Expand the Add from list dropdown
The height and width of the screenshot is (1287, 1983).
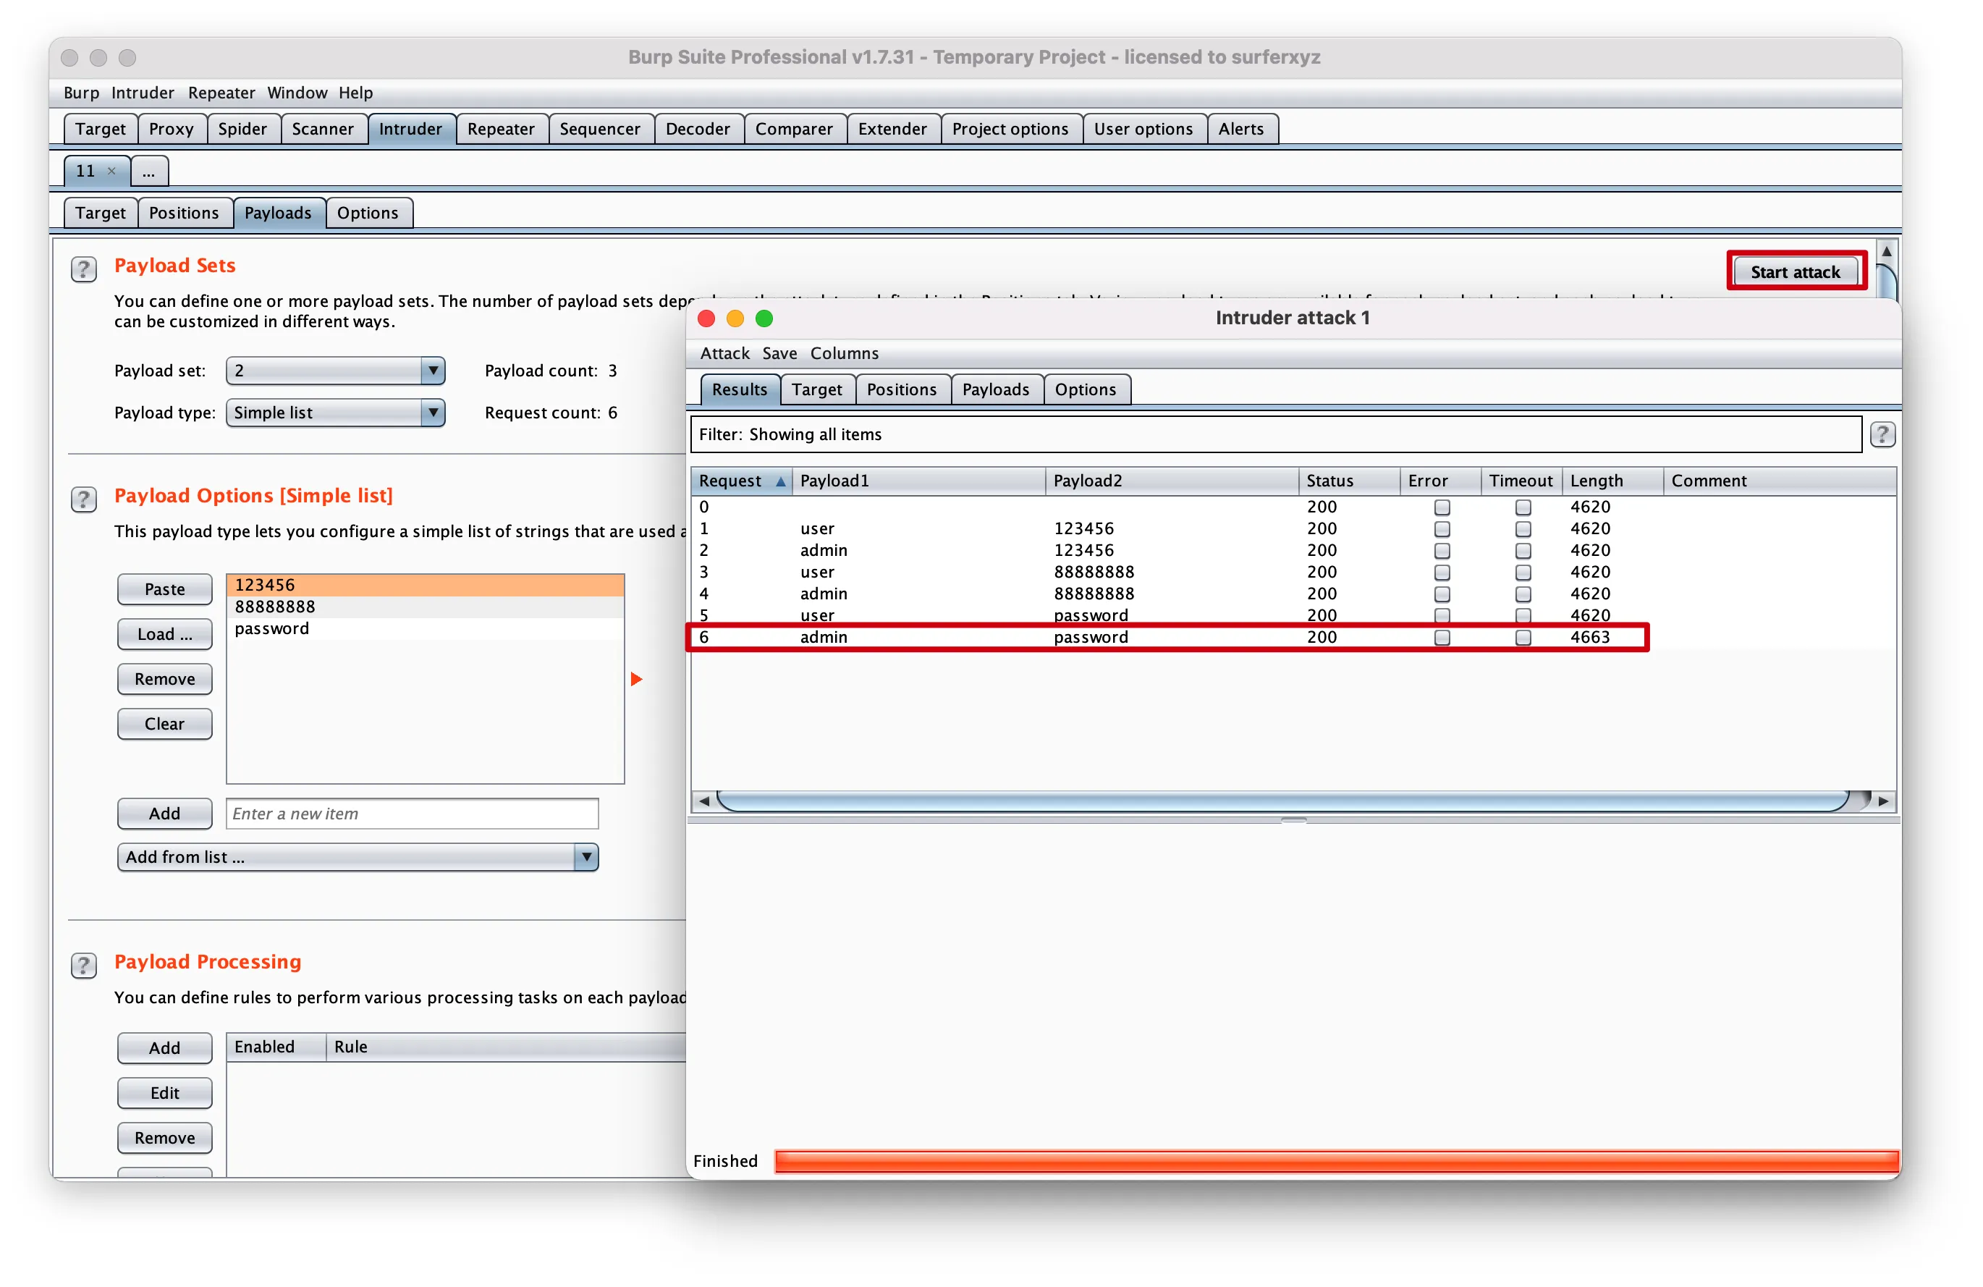pos(358,857)
